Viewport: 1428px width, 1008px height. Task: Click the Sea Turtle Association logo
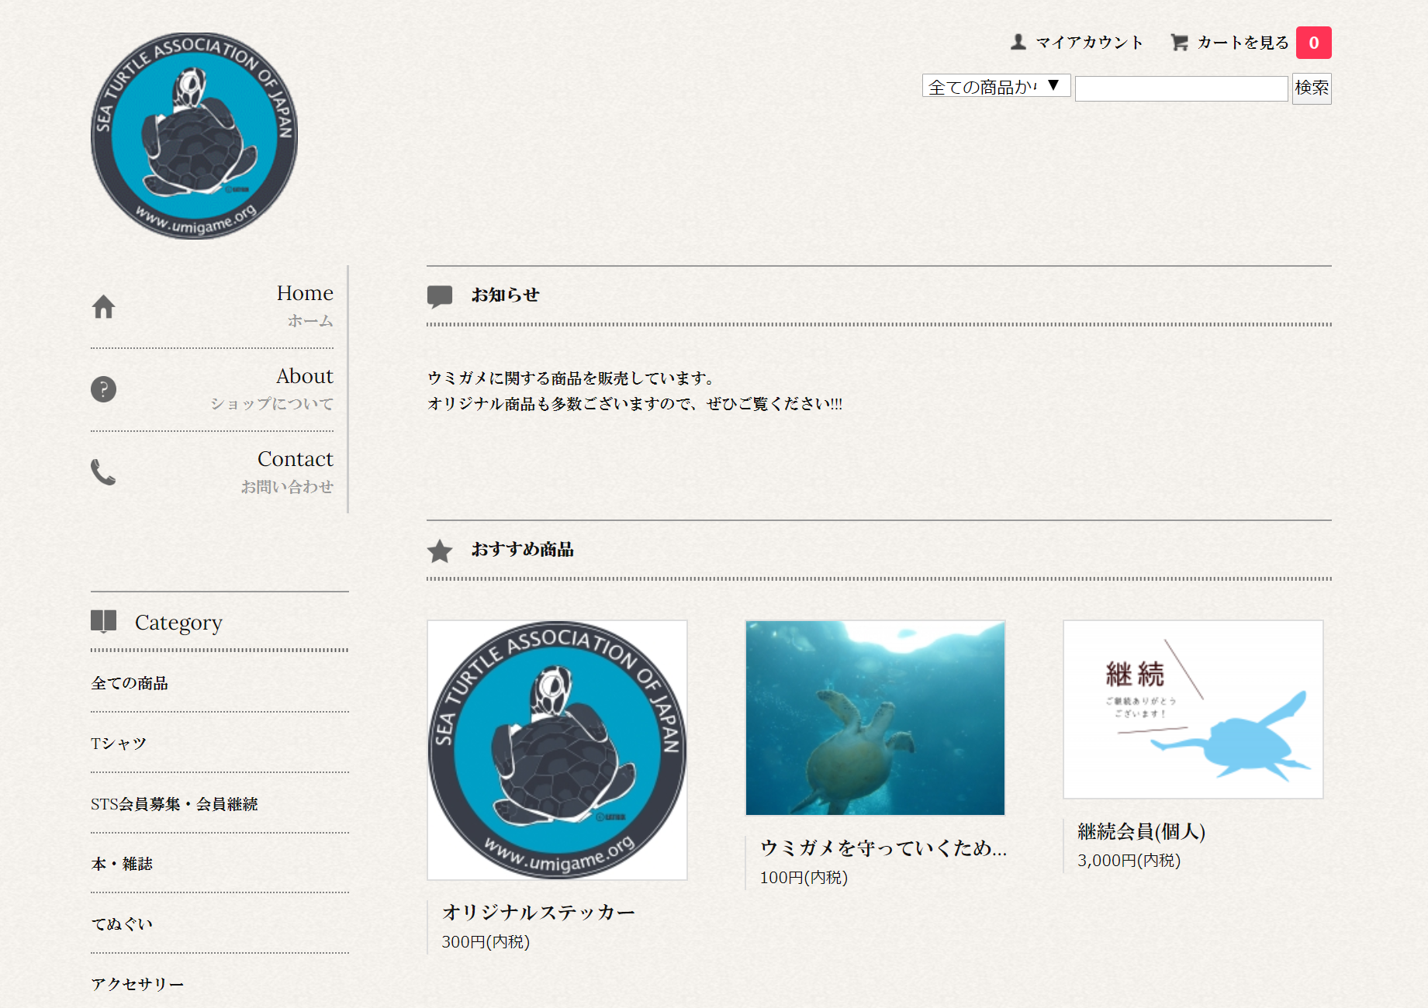point(194,136)
